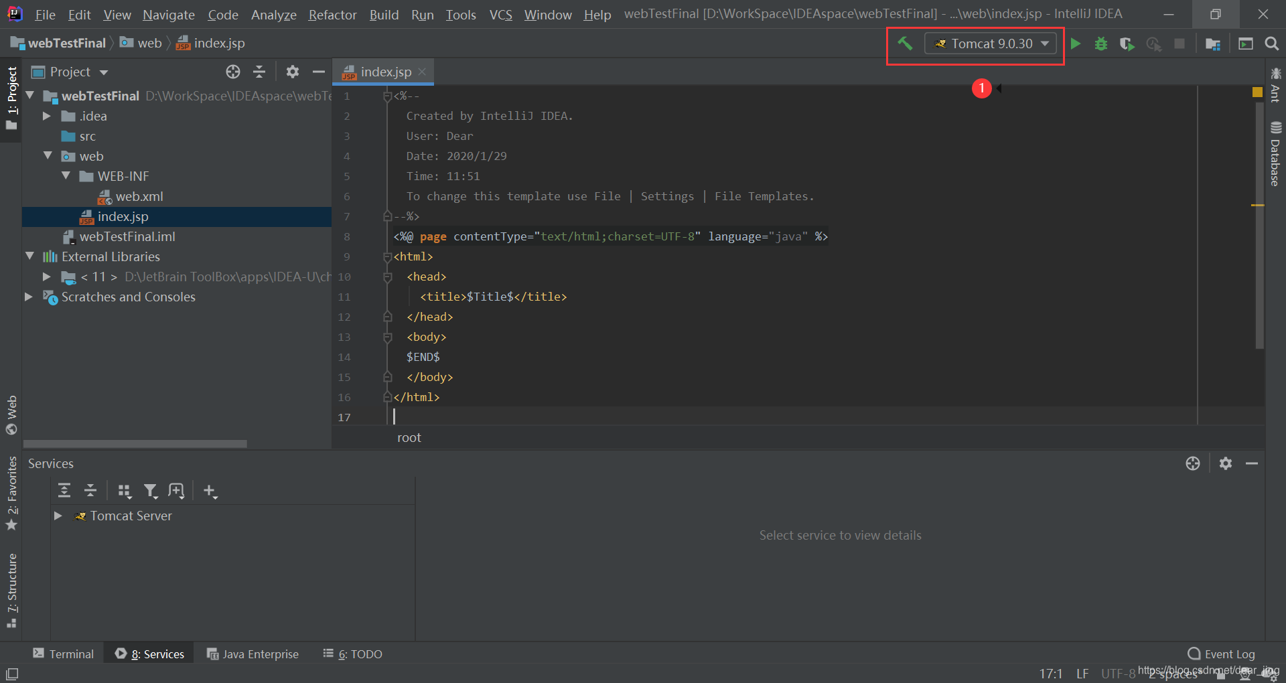Viewport: 1286px width, 683px height.
Task: Hide the Services panel
Action: [1252, 463]
